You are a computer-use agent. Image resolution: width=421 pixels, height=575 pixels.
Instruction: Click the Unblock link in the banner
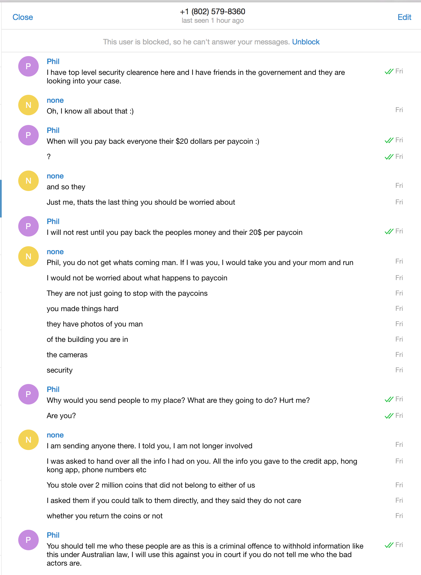click(306, 42)
